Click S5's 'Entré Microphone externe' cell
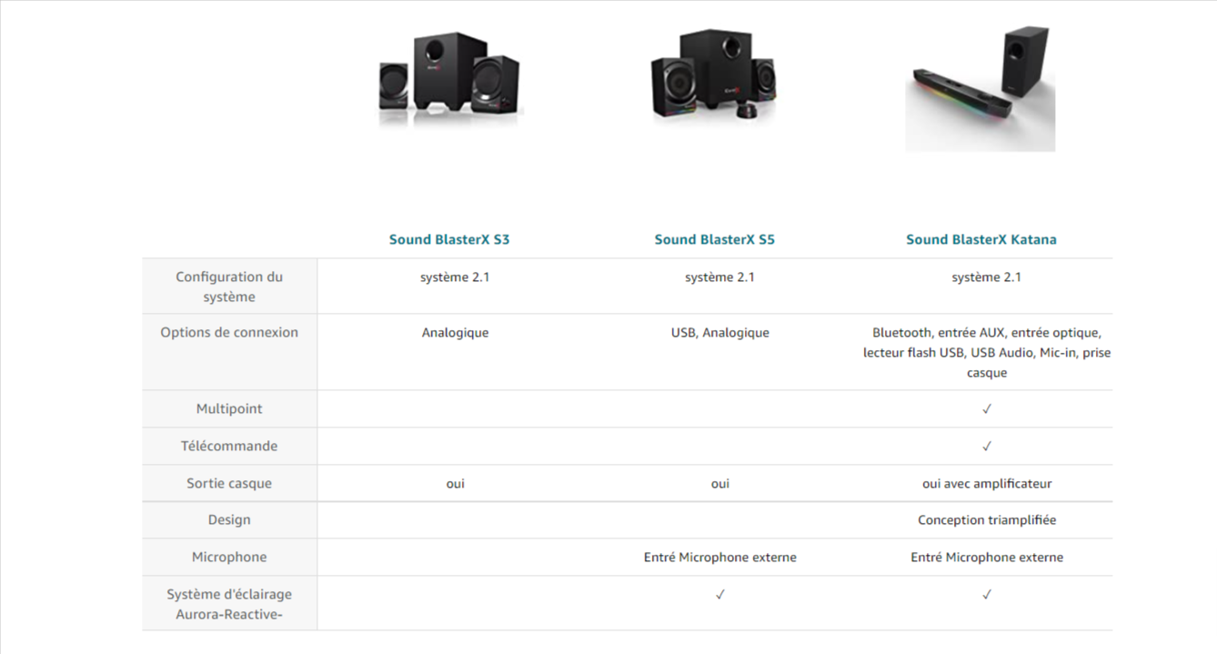 (719, 558)
